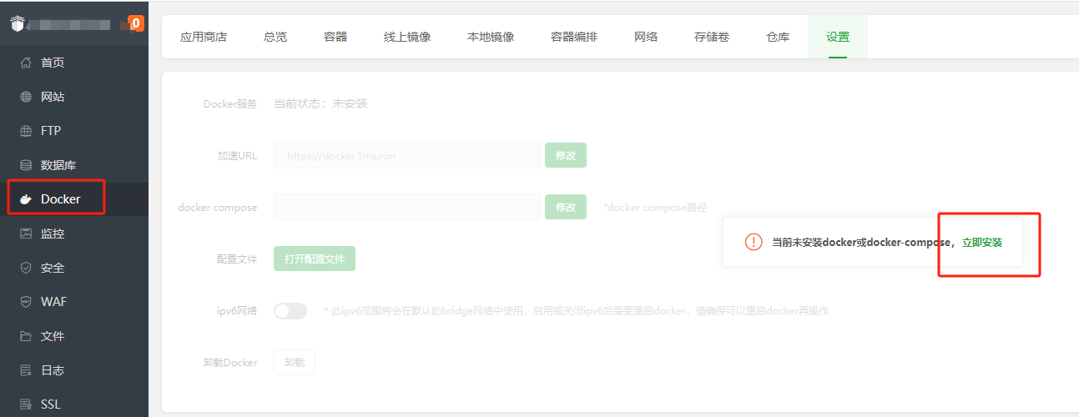This screenshot has width=1079, height=417.
Task: Toggle the ipv6网络 switch
Action: coord(290,310)
